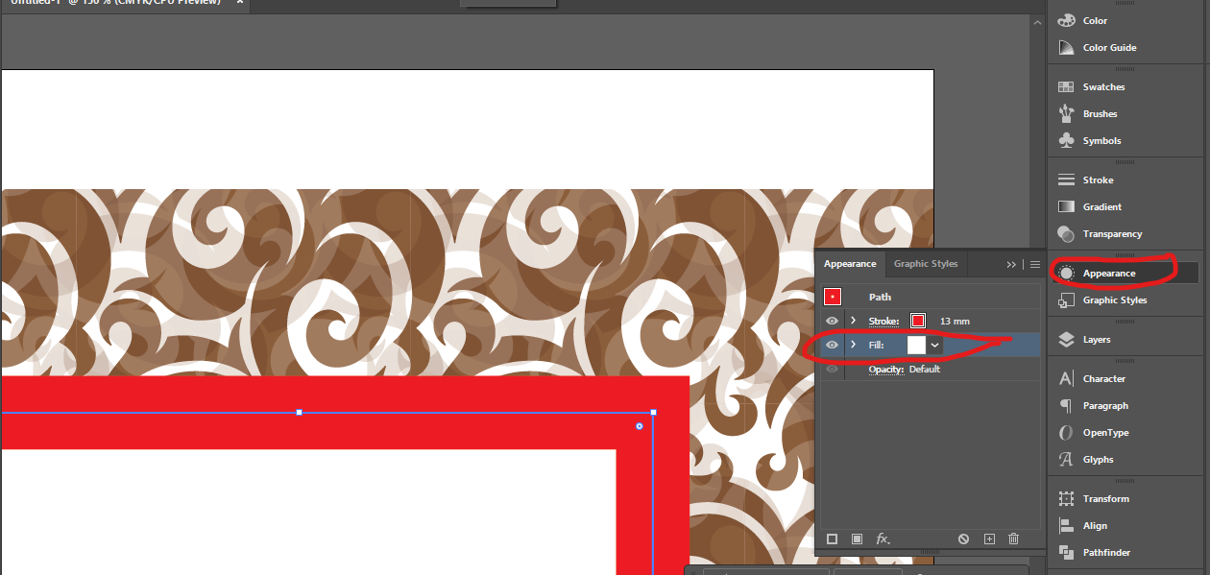Toggle Opacity visibility eye icon
1210x575 pixels.
click(x=833, y=369)
